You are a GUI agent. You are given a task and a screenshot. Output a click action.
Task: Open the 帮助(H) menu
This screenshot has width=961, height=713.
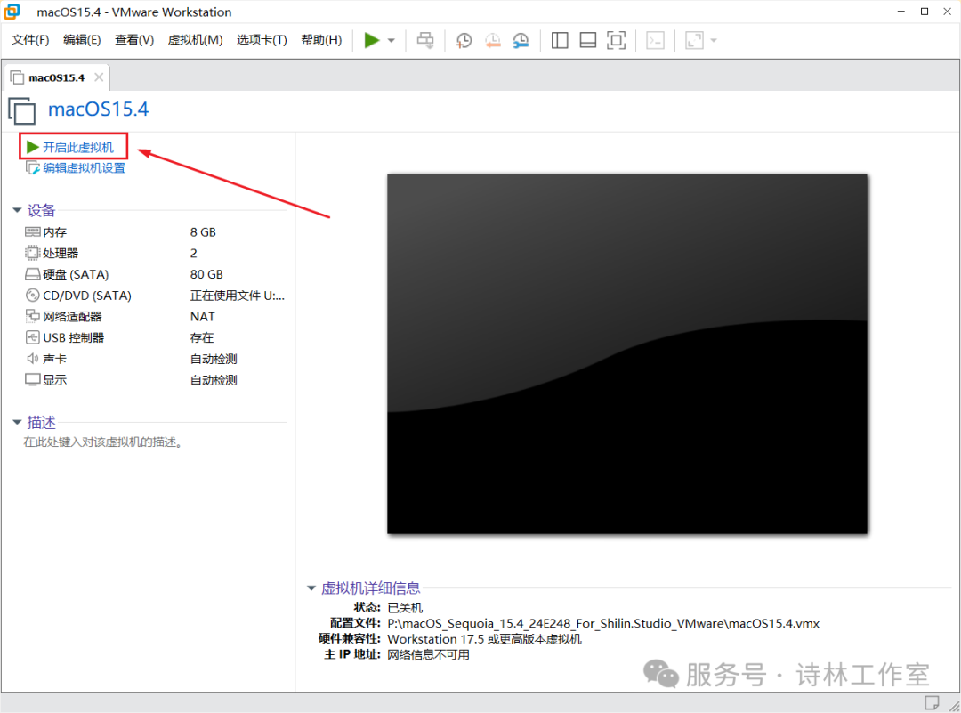coord(321,40)
